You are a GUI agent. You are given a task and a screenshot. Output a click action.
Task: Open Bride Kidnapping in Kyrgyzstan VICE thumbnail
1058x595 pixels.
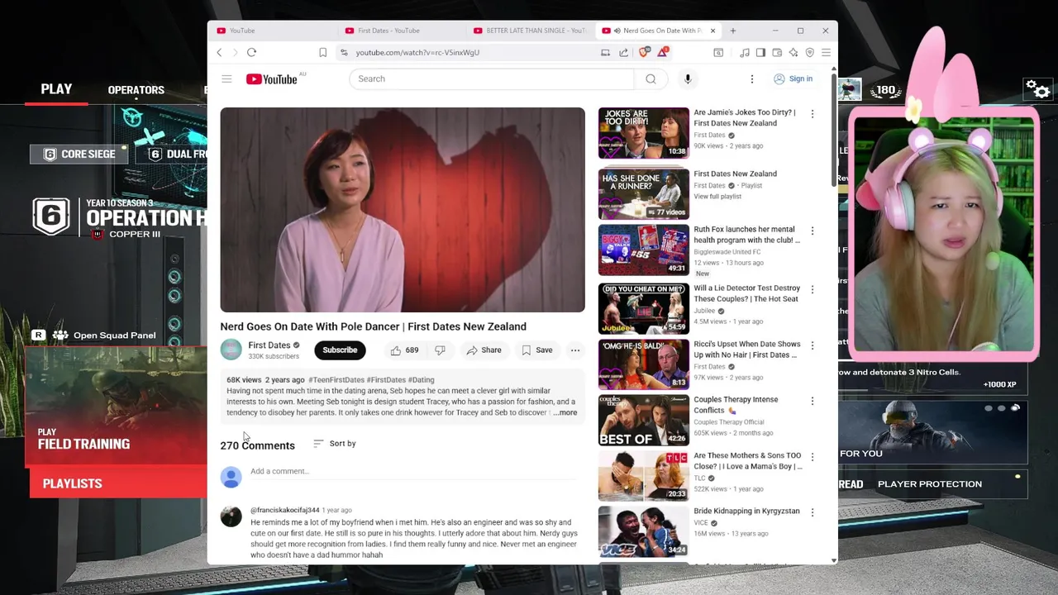click(643, 532)
